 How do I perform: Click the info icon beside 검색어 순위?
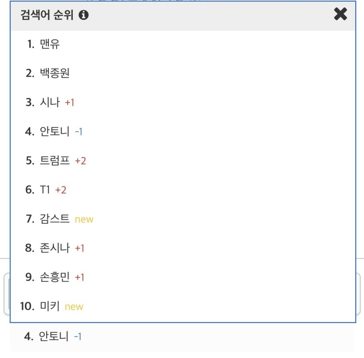pos(84,15)
